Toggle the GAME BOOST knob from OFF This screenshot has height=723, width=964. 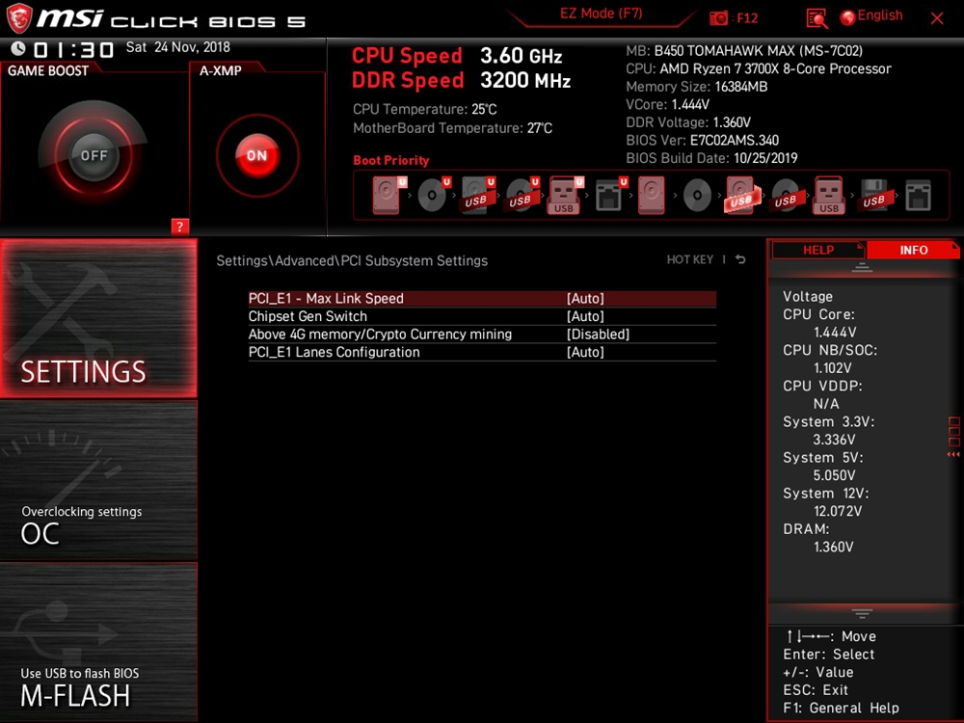click(x=94, y=155)
